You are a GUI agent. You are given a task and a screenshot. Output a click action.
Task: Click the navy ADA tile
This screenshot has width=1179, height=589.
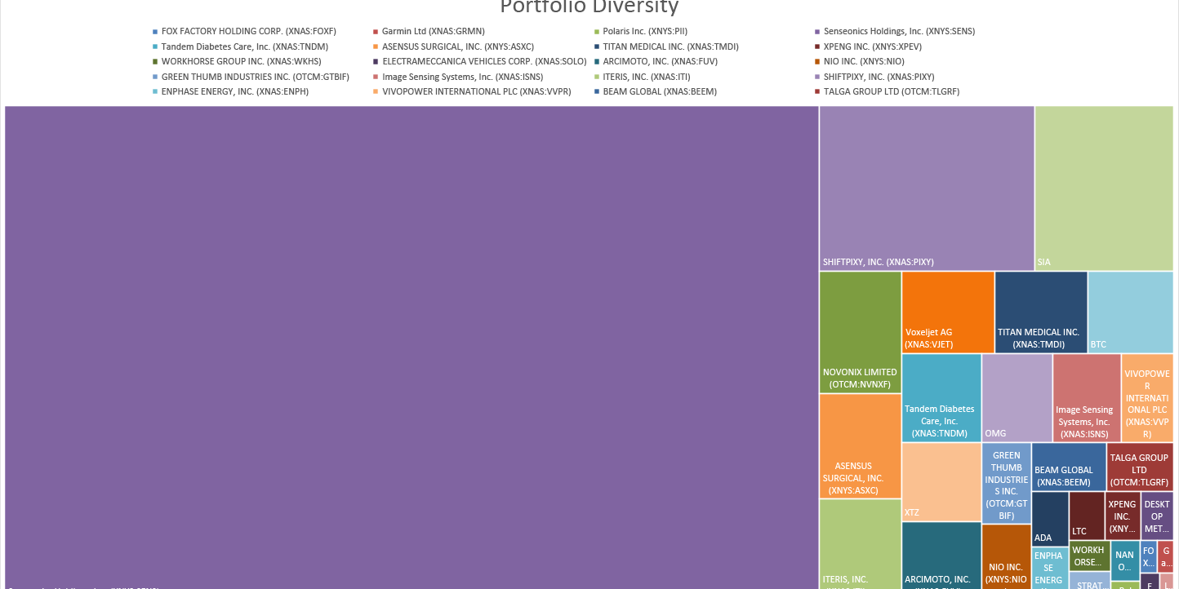1049,518
